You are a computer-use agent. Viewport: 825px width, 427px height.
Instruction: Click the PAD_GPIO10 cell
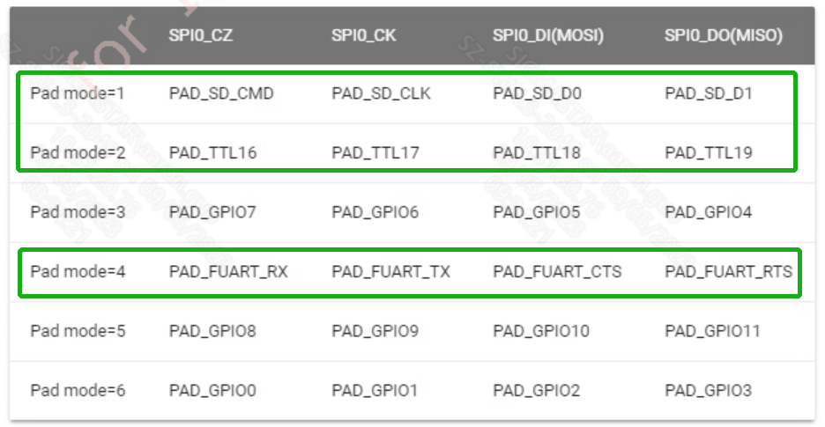pos(541,332)
